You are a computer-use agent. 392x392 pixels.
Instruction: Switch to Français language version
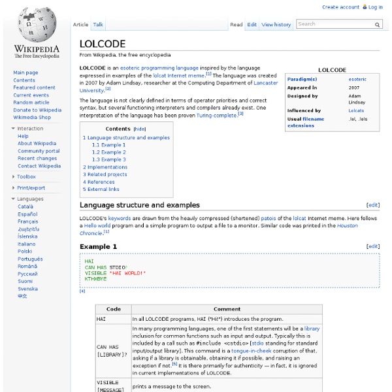click(x=28, y=221)
